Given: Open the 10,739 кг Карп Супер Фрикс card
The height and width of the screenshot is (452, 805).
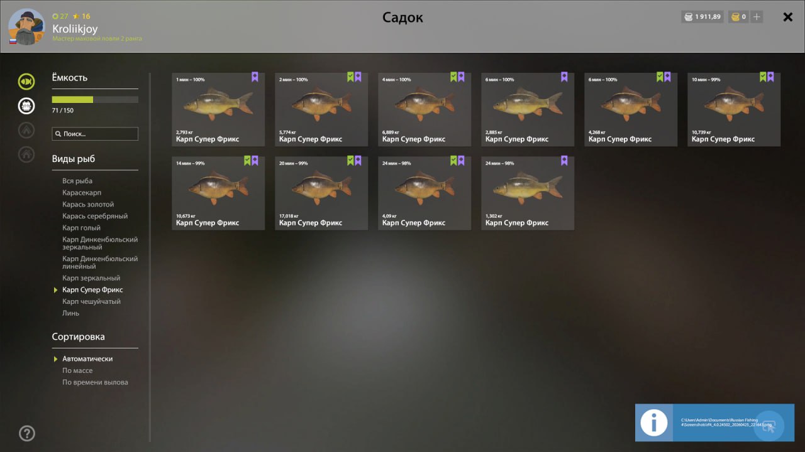Looking at the screenshot, I should point(733,110).
